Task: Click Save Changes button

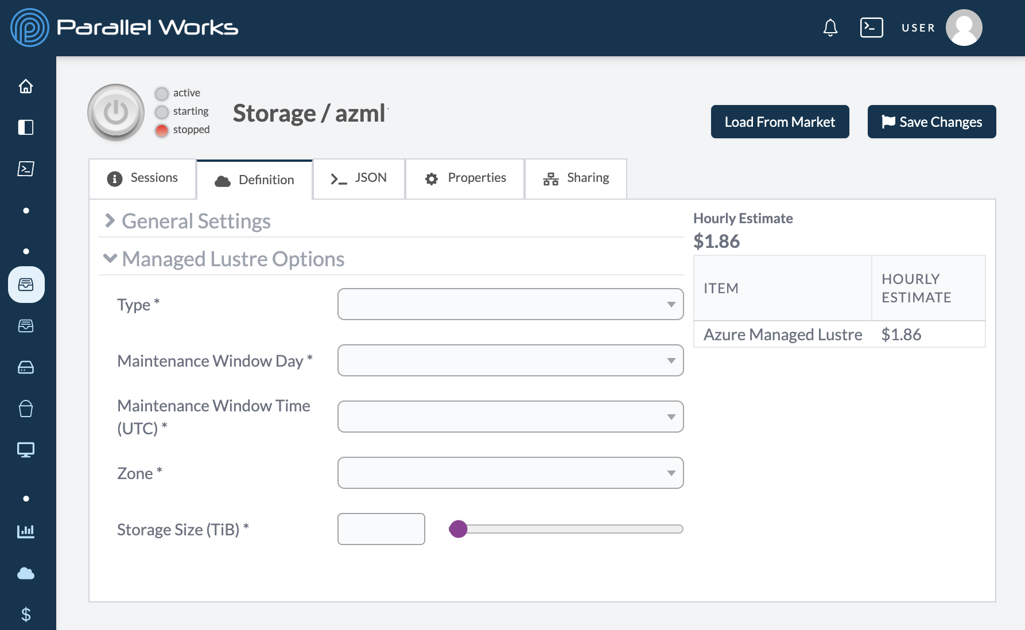Action: pyautogui.click(x=932, y=122)
